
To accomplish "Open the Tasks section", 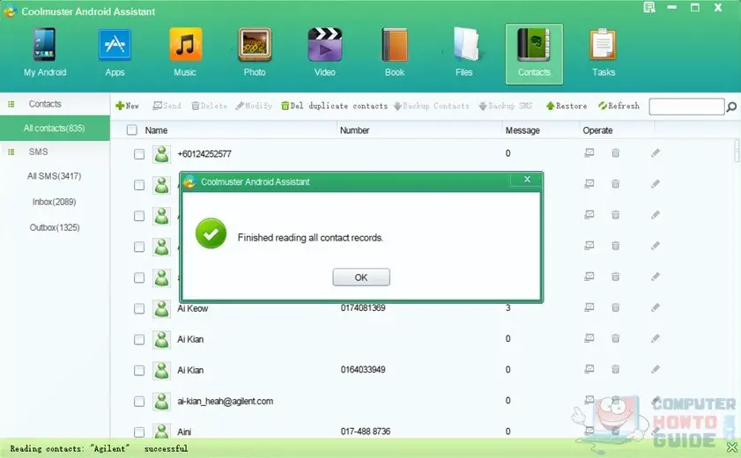I will [x=604, y=53].
